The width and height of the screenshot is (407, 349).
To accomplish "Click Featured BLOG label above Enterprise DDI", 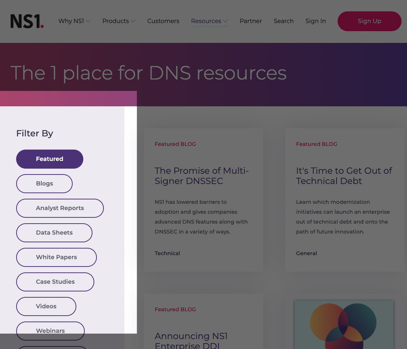I will pos(175,309).
